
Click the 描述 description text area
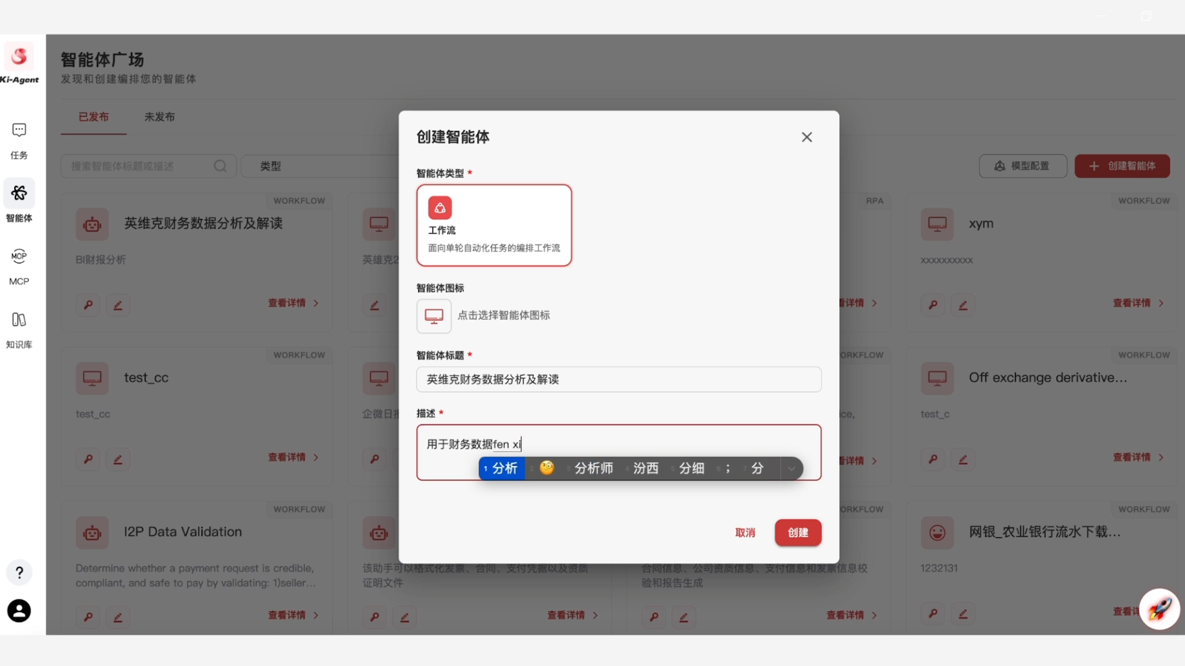pos(618,452)
